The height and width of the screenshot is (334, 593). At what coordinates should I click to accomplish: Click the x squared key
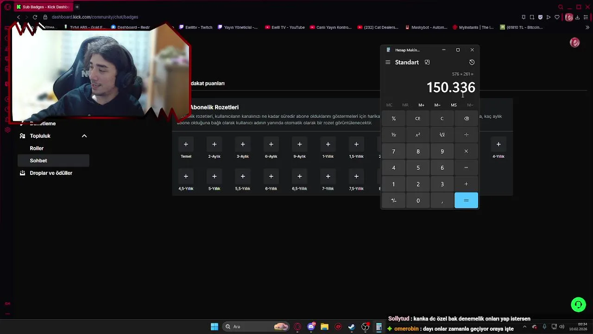[418, 135]
